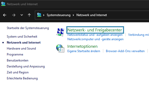The height and width of the screenshot is (104, 149).
Task: Open Netzwerkcomputer und -geräte anzeigen
Action: pyautogui.click(x=95, y=39)
